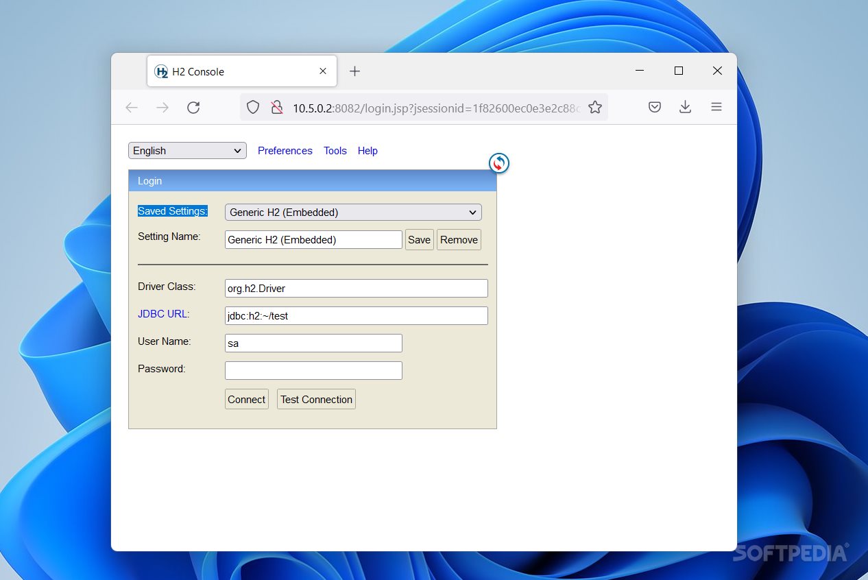This screenshot has width=868, height=580.
Task: Click the Password label
Action: tap(162, 369)
